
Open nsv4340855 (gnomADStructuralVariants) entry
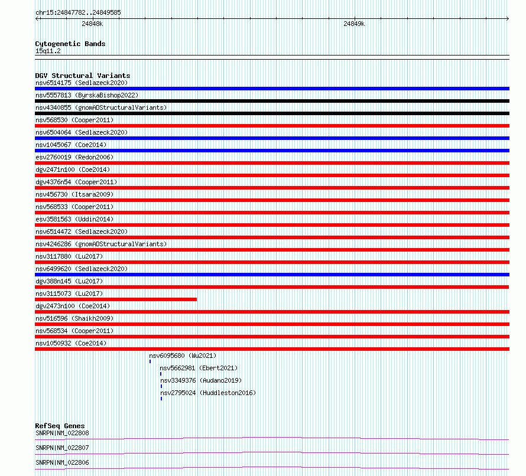tap(101, 107)
